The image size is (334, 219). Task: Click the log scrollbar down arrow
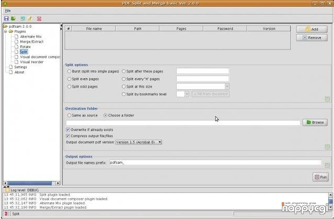coord(330,207)
